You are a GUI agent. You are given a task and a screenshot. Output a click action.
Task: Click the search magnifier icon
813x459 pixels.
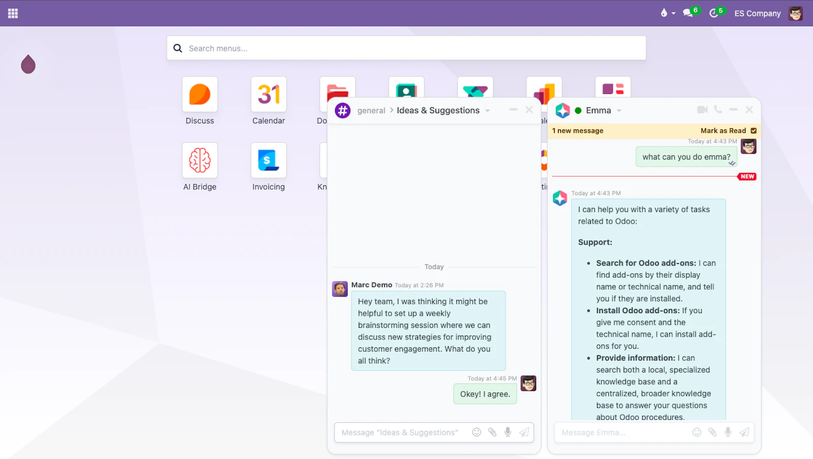178,48
